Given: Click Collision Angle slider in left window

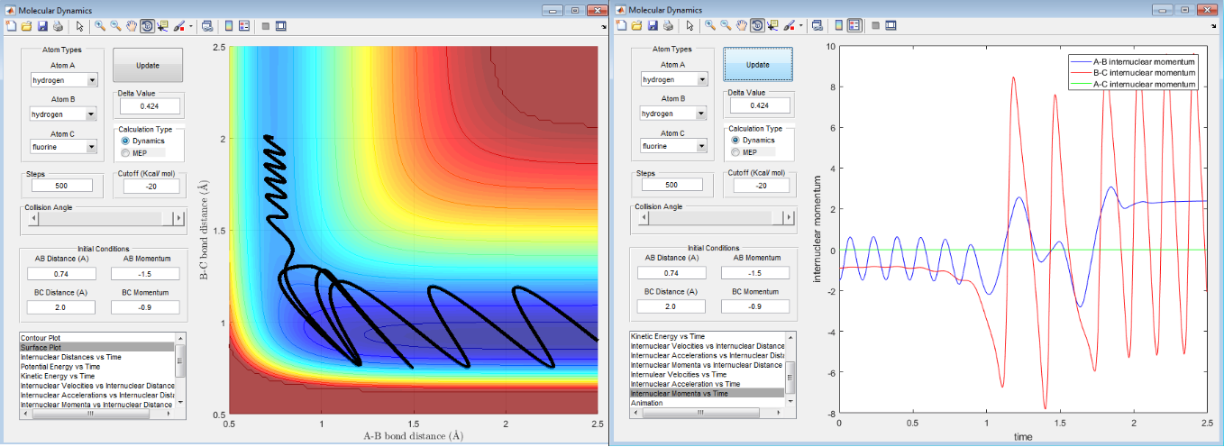Looking at the screenshot, I should pos(98,218).
